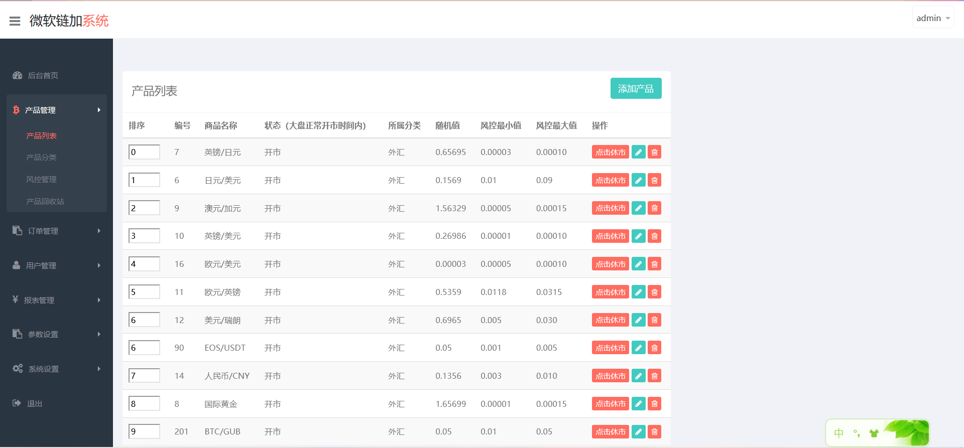Screen dimensions: 964x448
Task: Focus the sort input for 欧元/英镑
Action: click(x=144, y=292)
